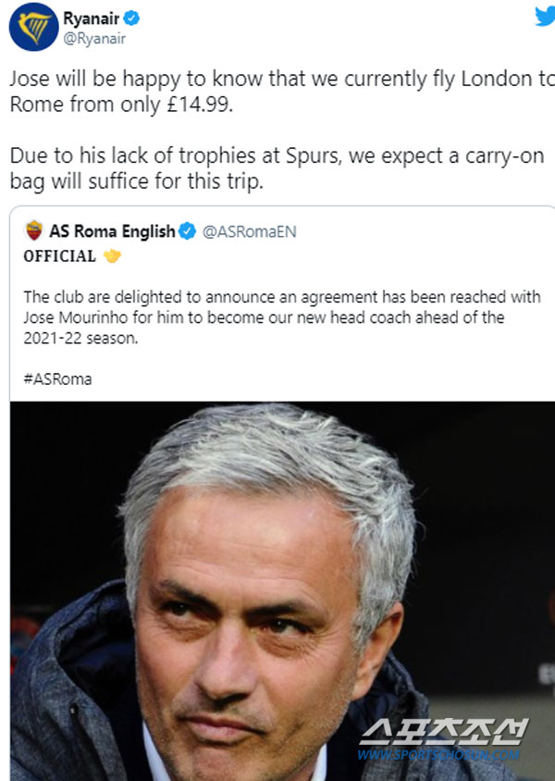The height and width of the screenshot is (781, 555).
Task: Click AS Roma English's verified badge
Action: [x=187, y=231]
